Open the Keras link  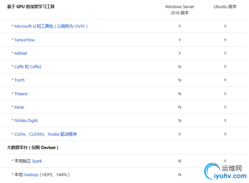(19, 107)
